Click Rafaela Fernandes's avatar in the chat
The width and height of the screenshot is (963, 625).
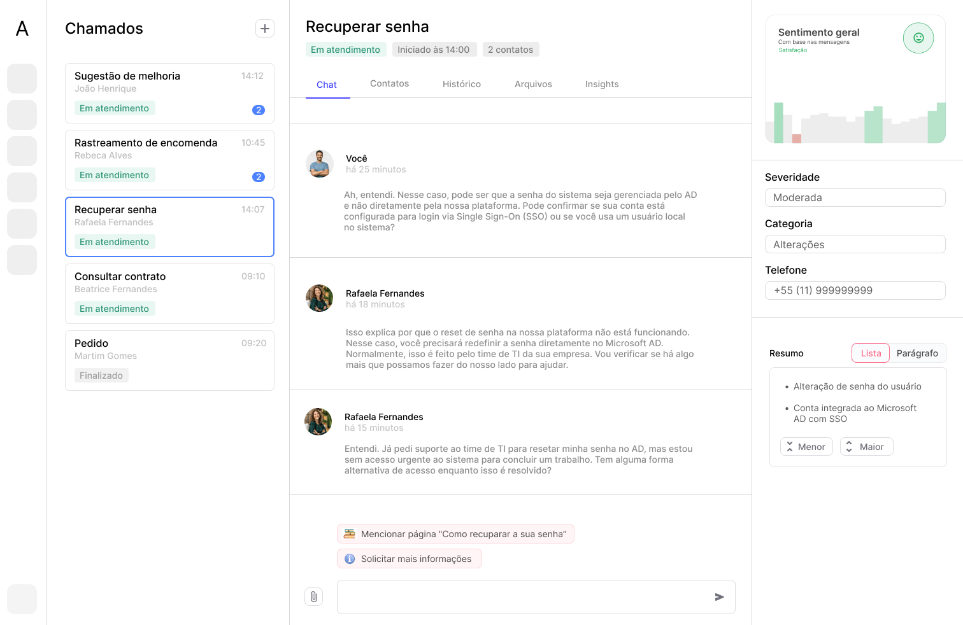click(x=319, y=298)
